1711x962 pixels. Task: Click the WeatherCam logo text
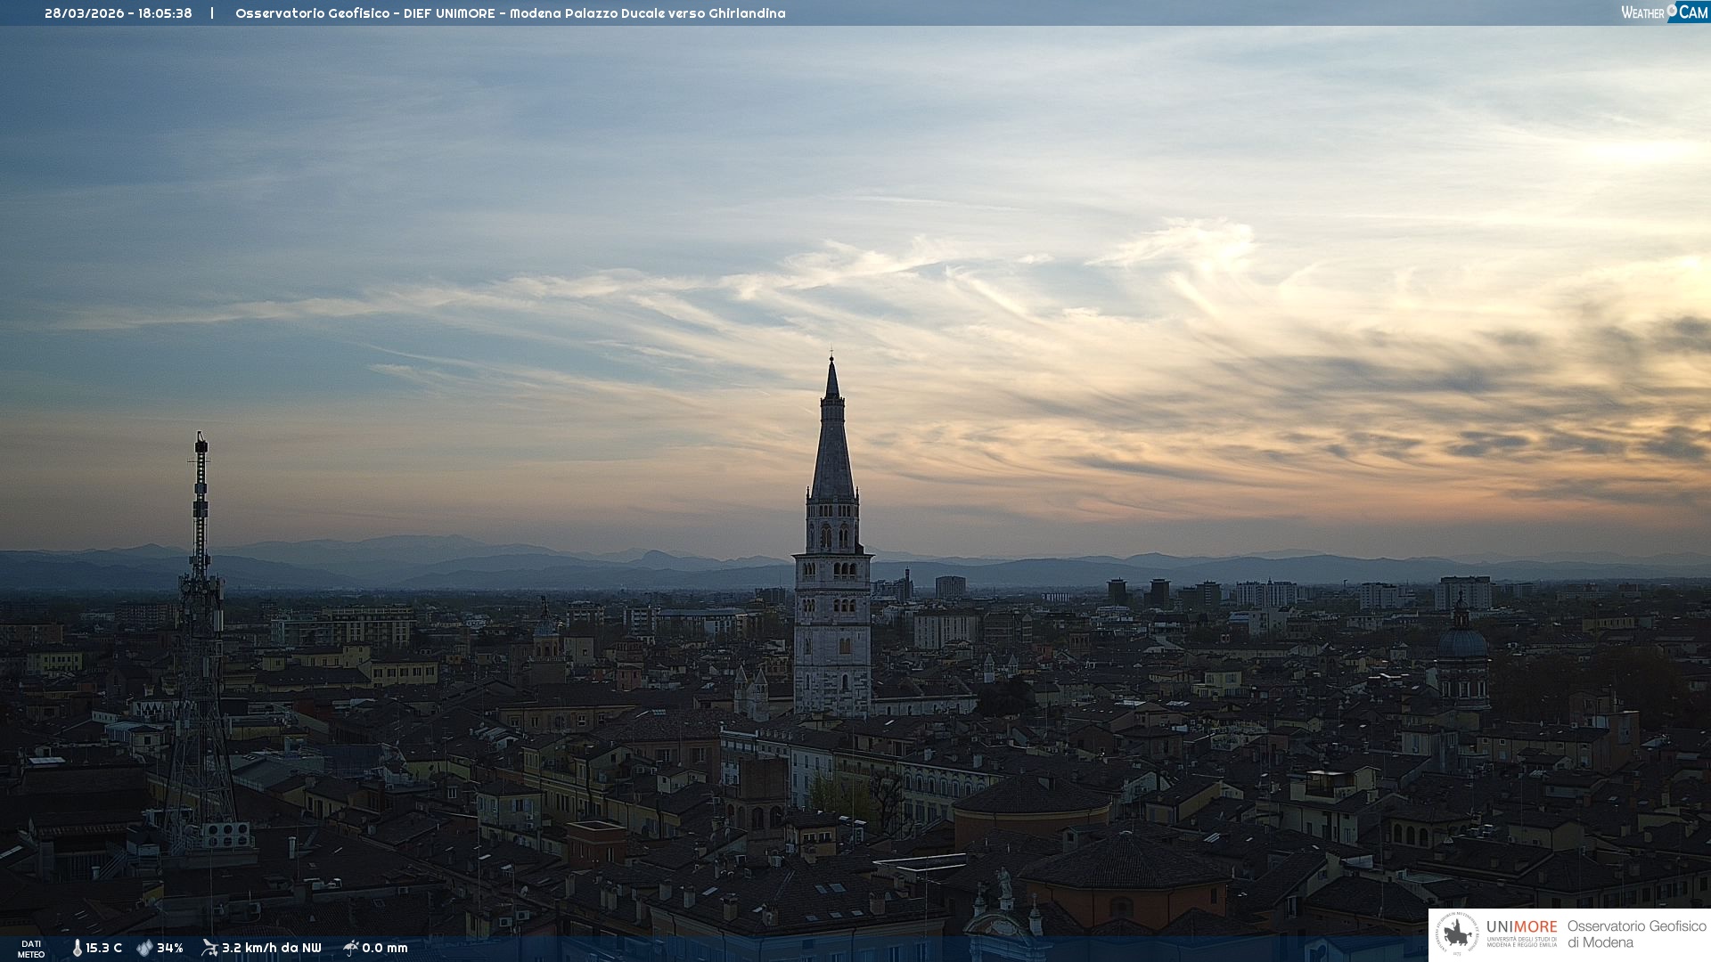(1663, 12)
